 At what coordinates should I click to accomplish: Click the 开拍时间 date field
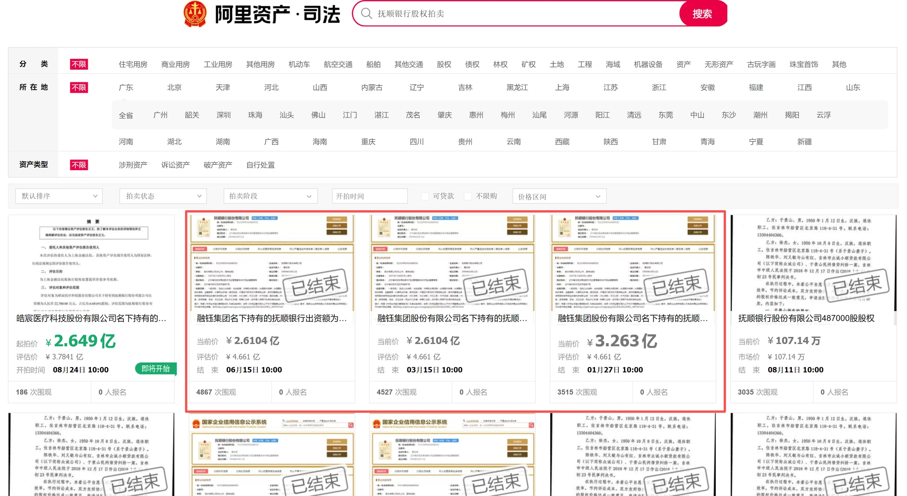click(x=369, y=196)
